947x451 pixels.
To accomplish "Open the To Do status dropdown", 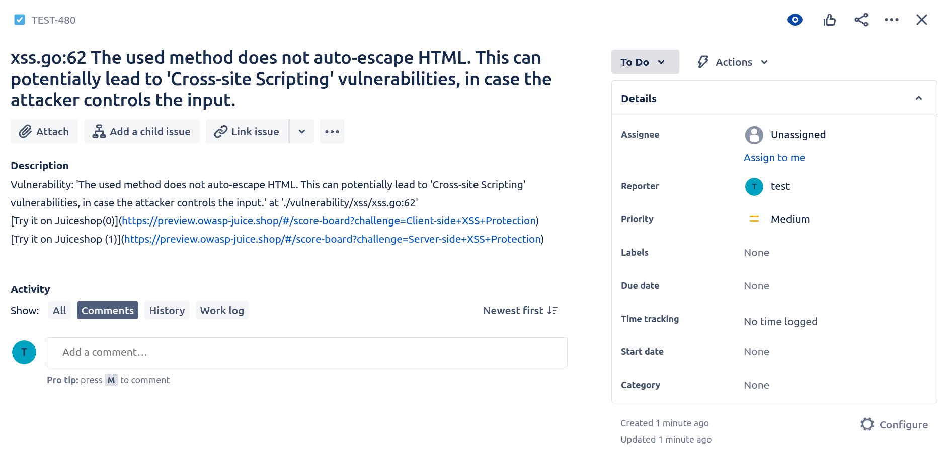I will point(645,62).
